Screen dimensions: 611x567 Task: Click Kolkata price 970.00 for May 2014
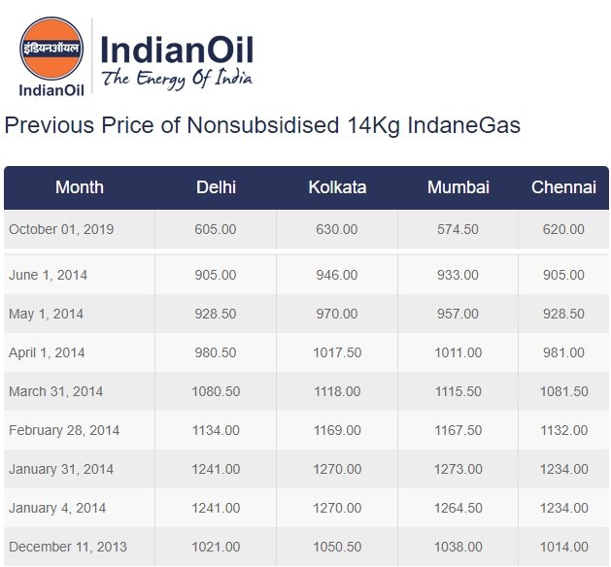click(x=337, y=314)
